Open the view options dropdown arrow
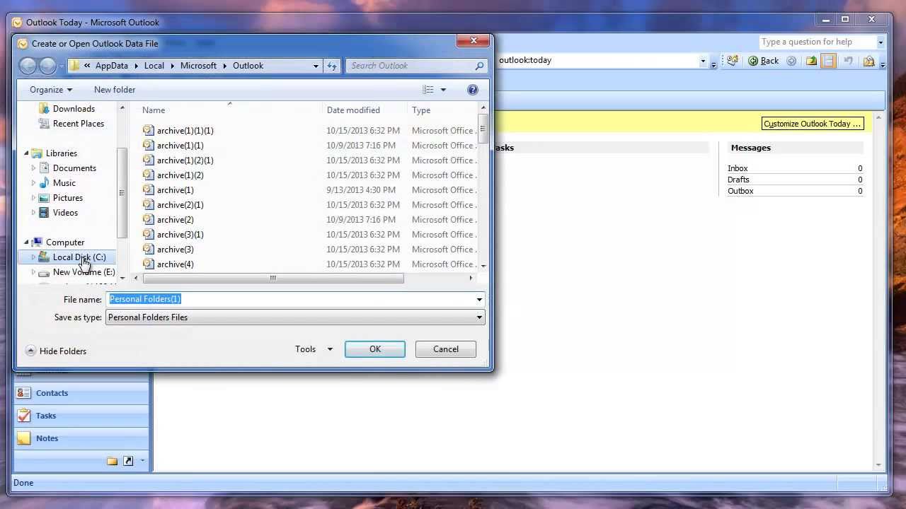Image resolution: width=906 pixels, height=509 pixels. pyautogui.click(x=443, y=90)
